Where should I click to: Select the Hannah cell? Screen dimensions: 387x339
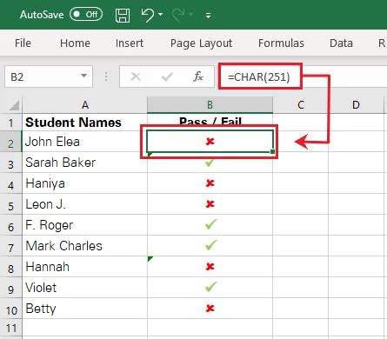85,267
